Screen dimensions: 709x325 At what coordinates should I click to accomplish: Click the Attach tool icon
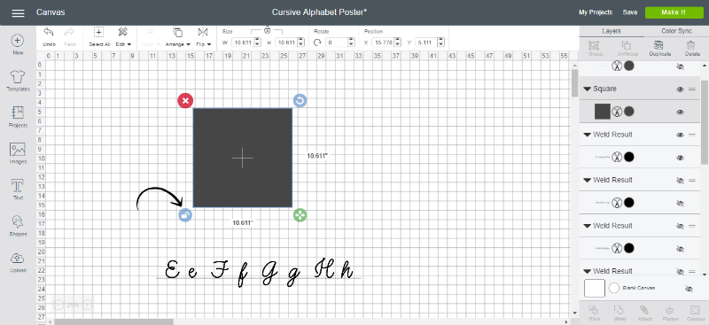tap(643, 310)
